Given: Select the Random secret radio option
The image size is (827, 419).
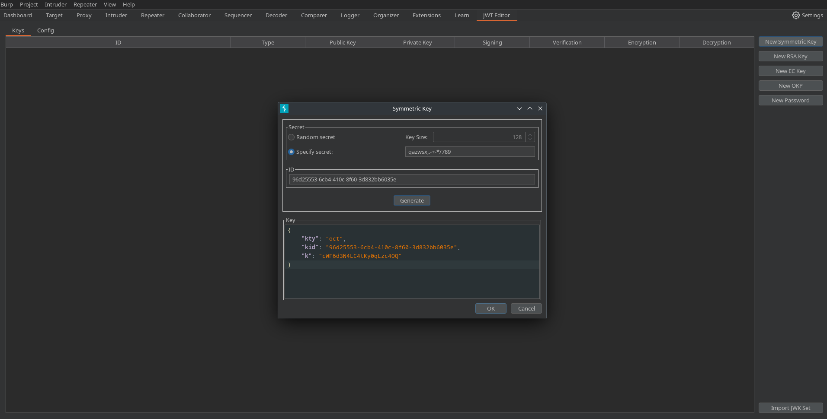Looking at the screenshot, I should point(292,137).
